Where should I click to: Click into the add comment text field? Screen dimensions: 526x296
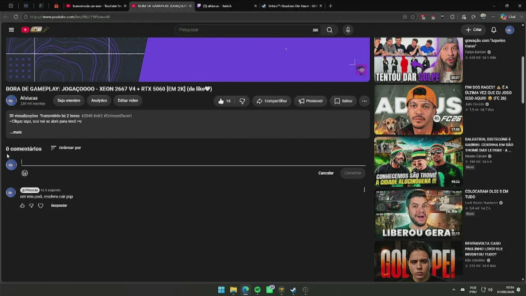pyautogui.click(x=193, y=162)
